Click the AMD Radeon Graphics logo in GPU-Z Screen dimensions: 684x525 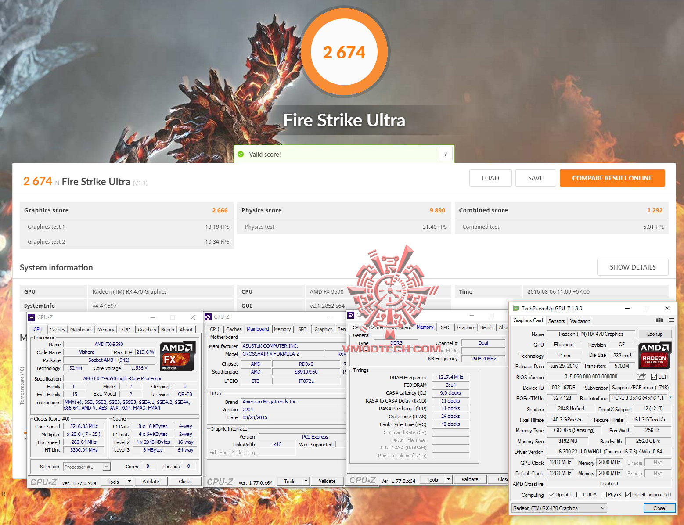coord(654,355)
